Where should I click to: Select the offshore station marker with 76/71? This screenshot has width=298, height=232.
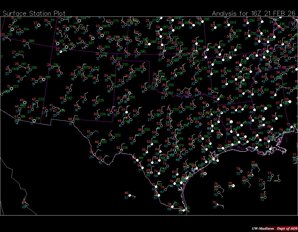click(217, 205)
